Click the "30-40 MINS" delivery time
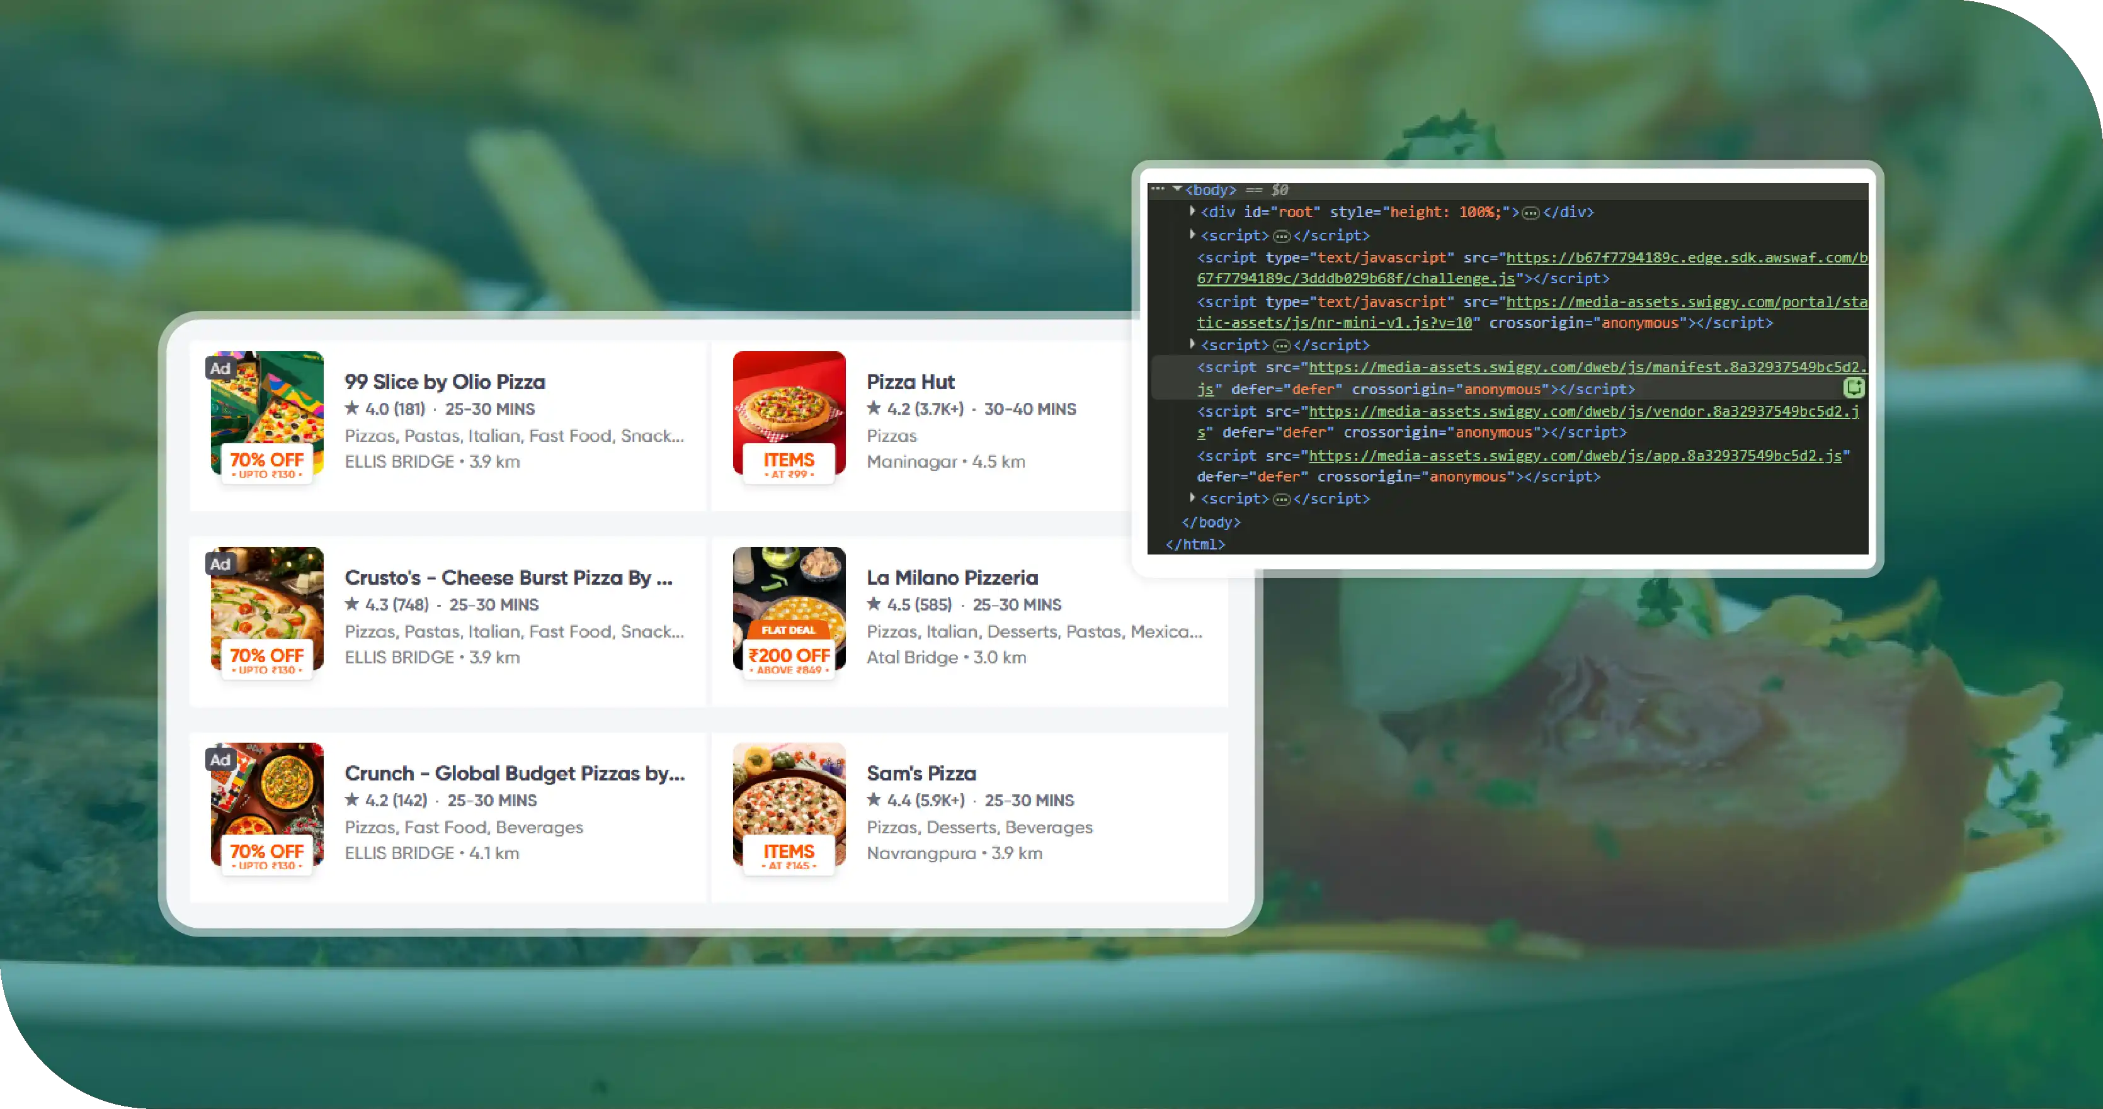Viewport: 2103px width, 1109px height. 1030,409
